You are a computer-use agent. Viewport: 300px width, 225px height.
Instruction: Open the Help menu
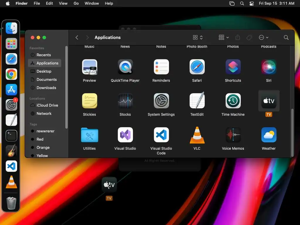[109, 3]
